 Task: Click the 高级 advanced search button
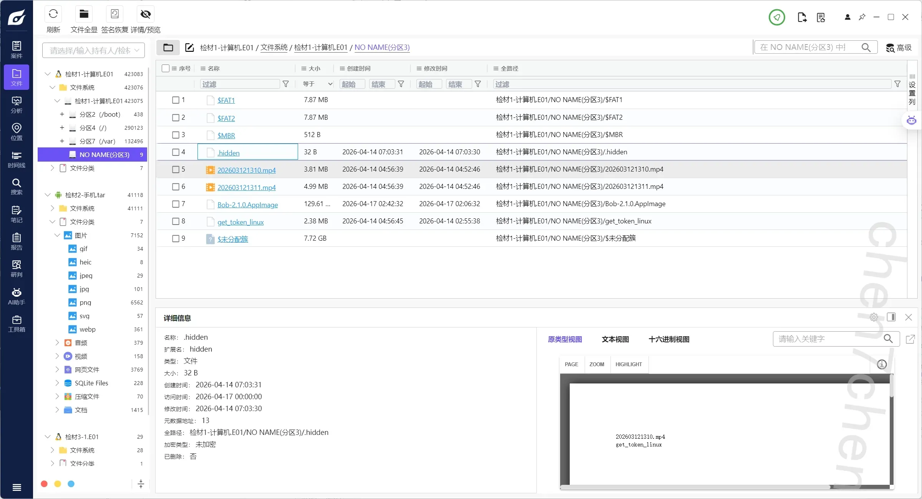pos(899,48)
